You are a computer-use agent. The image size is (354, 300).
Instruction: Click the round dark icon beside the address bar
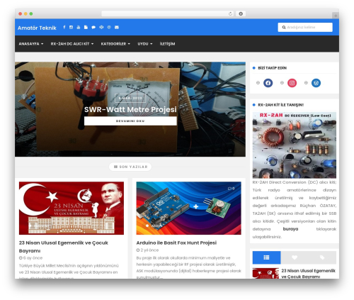(x=241, y=13)
